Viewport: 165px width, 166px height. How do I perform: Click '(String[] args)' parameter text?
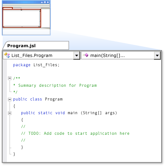pyautogui.click(x=99, y=113)
